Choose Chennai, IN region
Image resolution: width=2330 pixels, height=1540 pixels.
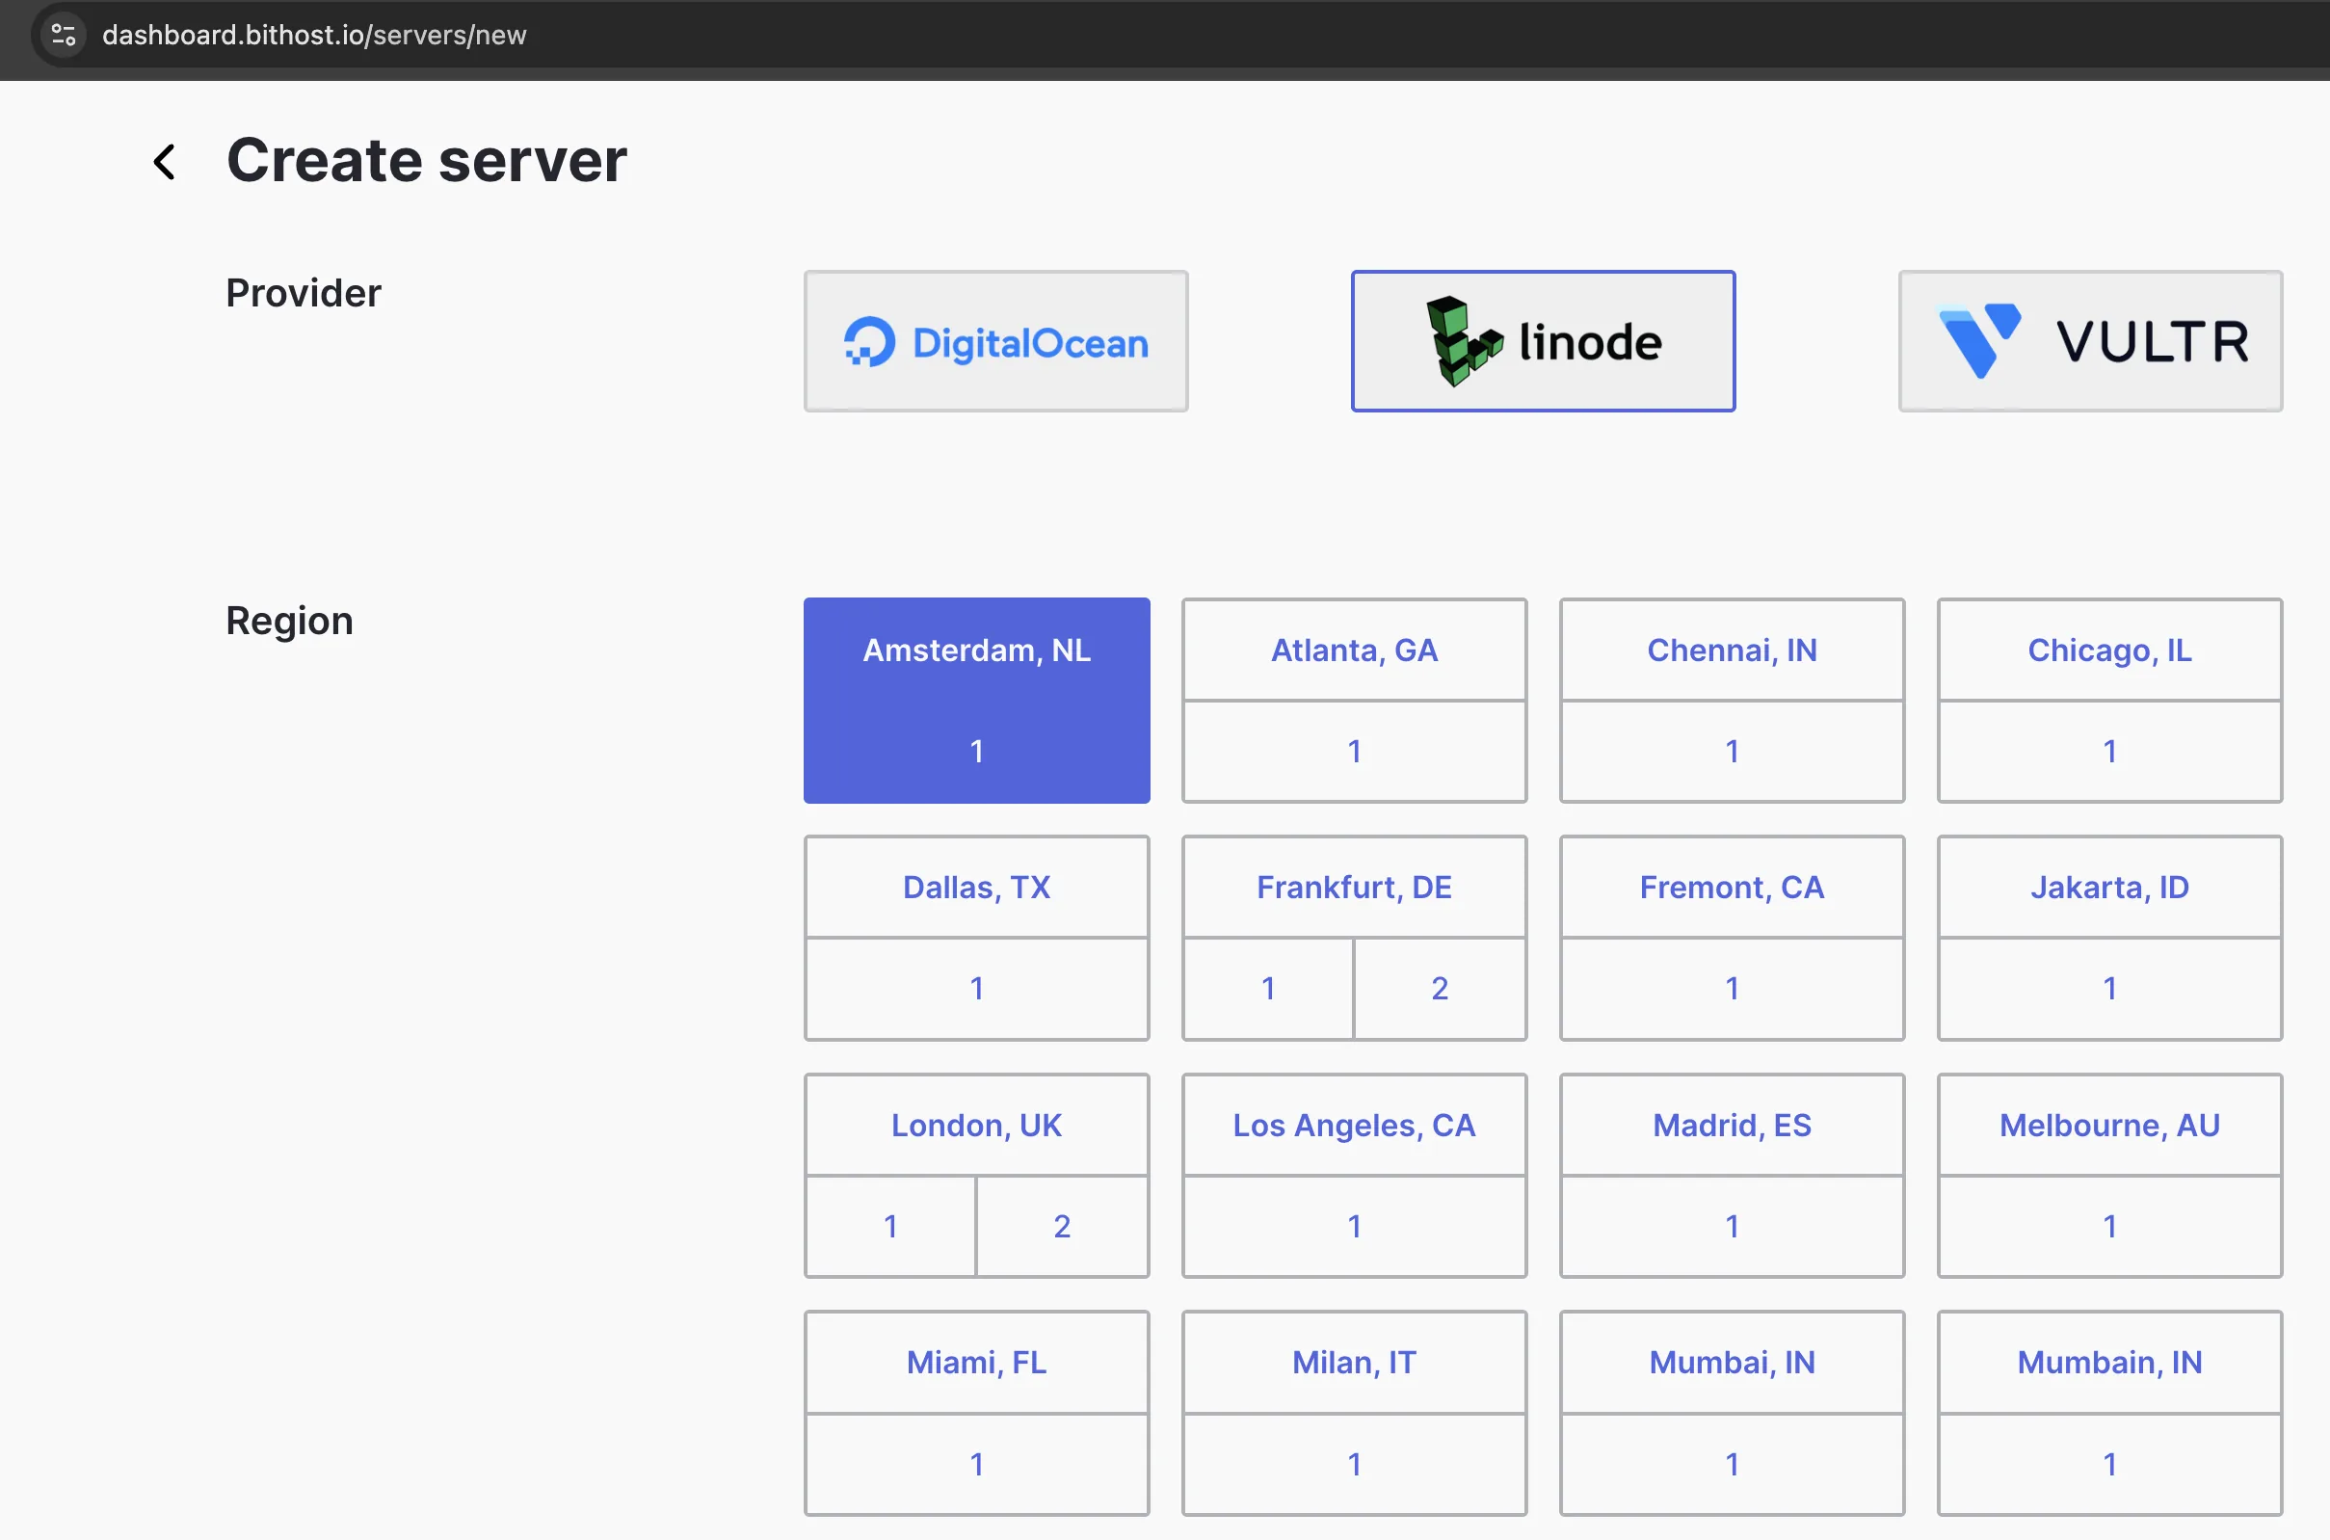tap(1732, 651)
